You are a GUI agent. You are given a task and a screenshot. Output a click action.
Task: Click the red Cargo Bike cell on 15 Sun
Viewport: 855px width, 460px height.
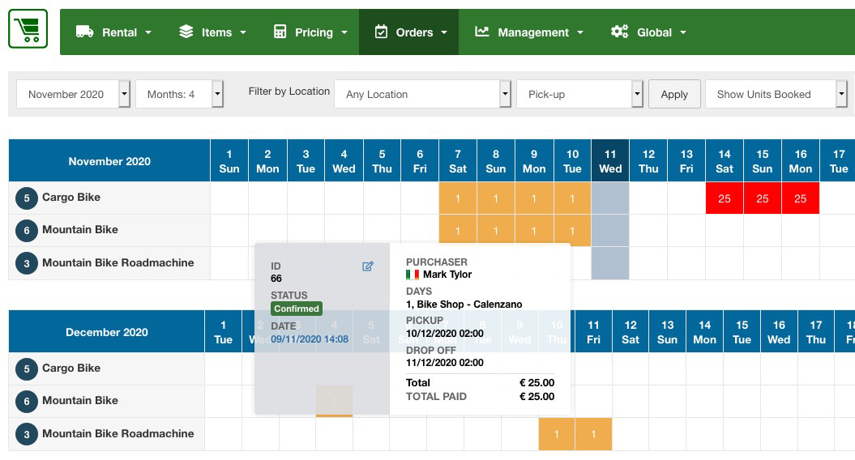point(762,198)
